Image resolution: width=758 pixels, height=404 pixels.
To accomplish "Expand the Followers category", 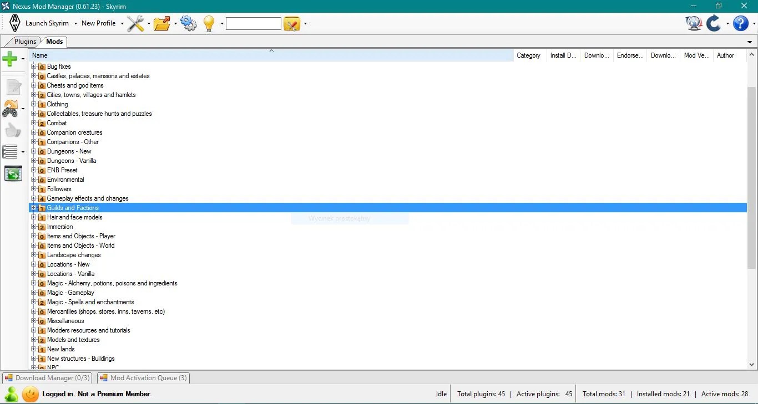I will (x=33, y=188).
